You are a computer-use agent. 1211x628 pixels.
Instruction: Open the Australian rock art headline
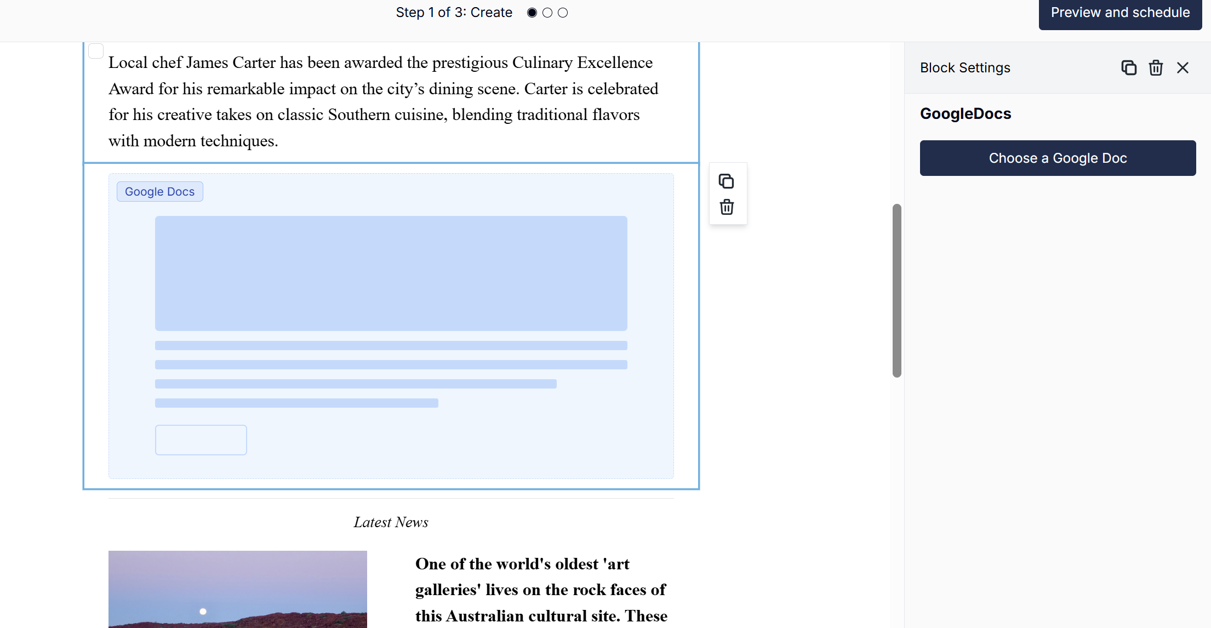point(541,590)
